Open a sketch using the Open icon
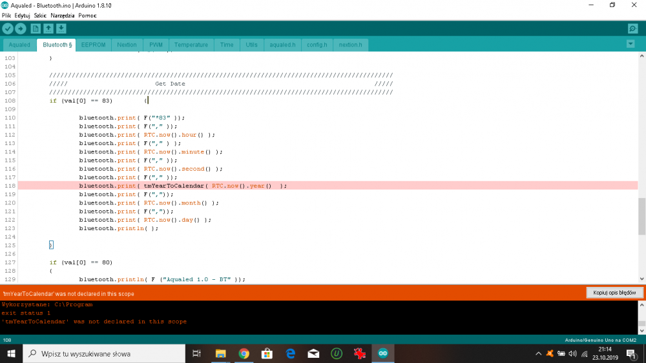This screenshot has height=363, width=646. [48, 28]
